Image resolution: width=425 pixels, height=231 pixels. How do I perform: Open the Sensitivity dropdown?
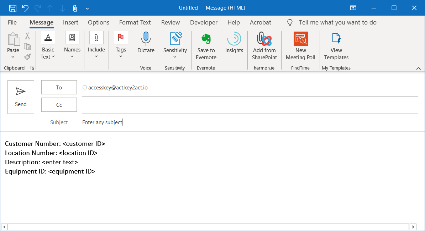175,57
